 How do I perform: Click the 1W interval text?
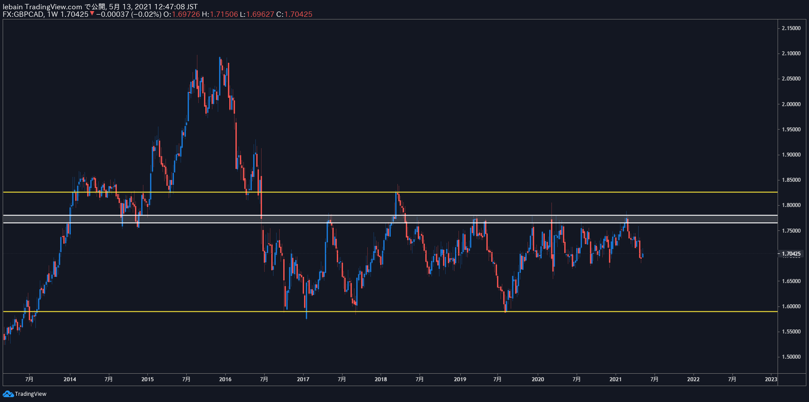(53, 14)
